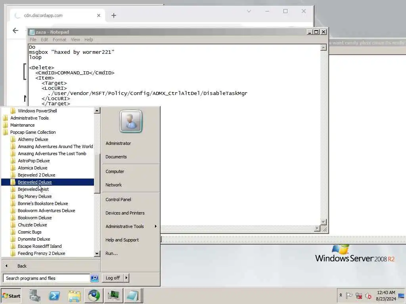The image size is (406, 304).
Task: Click programs list scrollbar down arrow
Action: click(x=97, y=254)
